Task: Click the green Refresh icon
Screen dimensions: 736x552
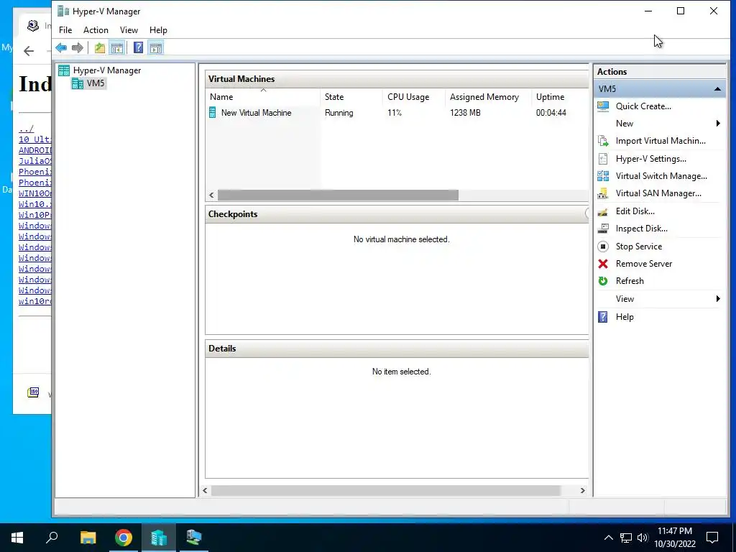Action: click(603, 281)
